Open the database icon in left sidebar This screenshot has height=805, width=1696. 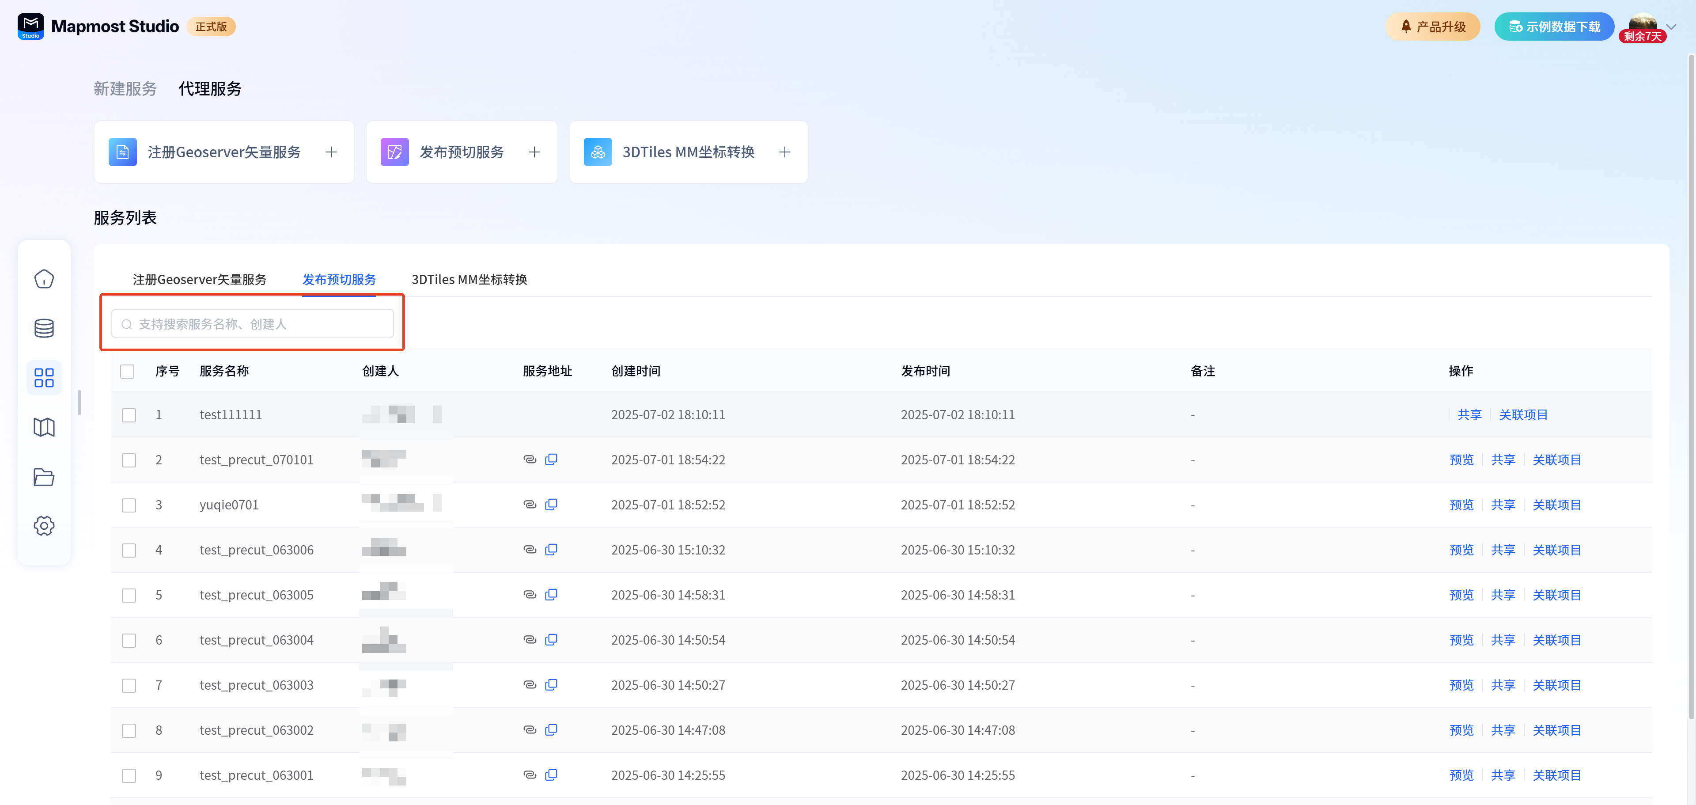44,328
